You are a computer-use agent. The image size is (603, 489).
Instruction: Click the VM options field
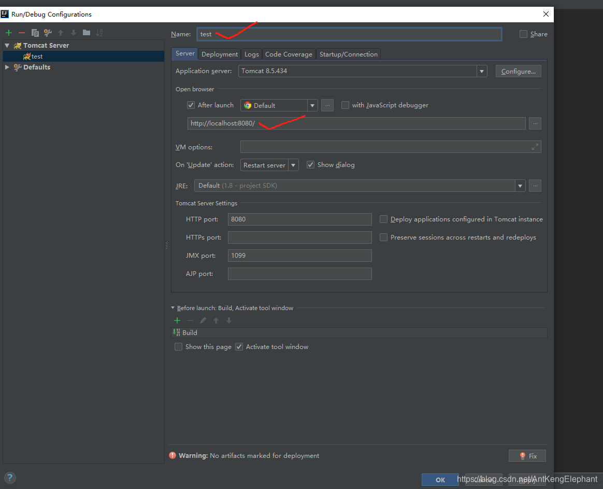(x=391, y=147)
